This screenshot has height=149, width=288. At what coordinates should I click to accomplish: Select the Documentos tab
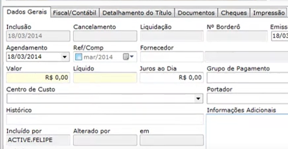(x=196, y=13)
